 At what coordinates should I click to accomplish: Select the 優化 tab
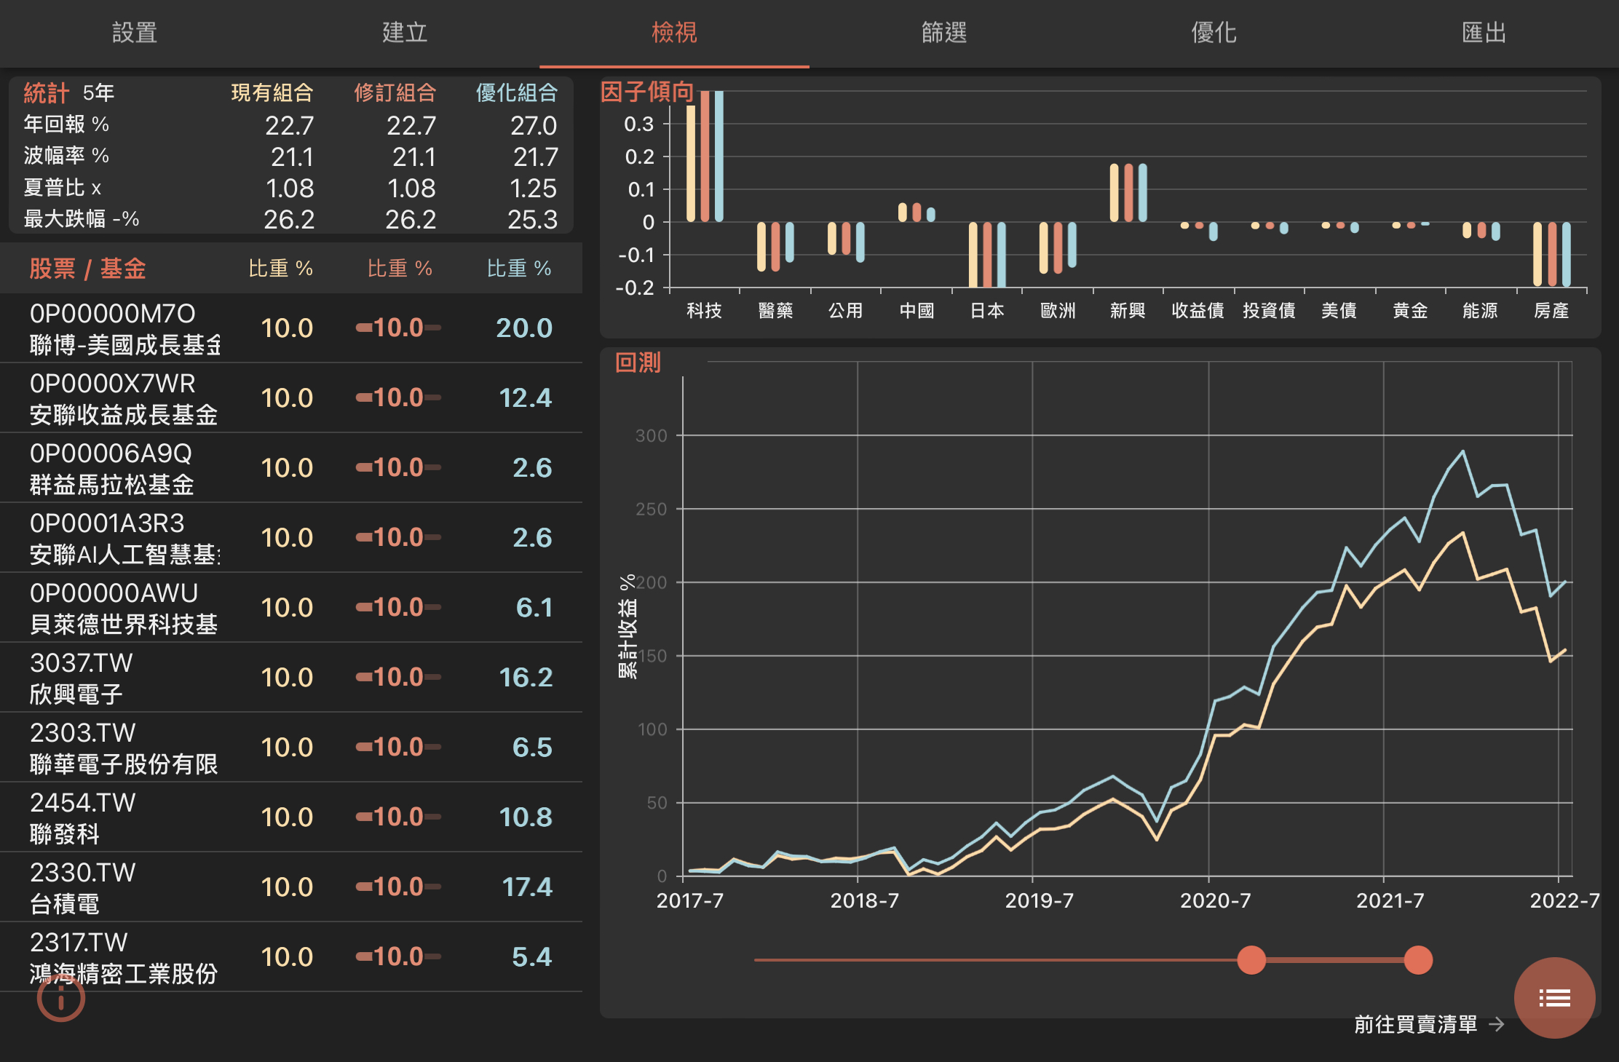pyautogui.click(x=1214, y=33)
